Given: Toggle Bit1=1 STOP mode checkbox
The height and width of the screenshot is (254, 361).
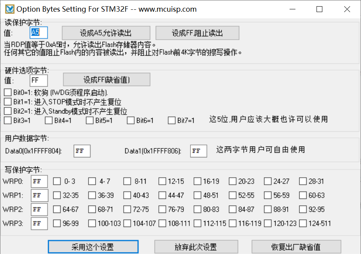Looking at the screenshot, I should click(8, 102).
